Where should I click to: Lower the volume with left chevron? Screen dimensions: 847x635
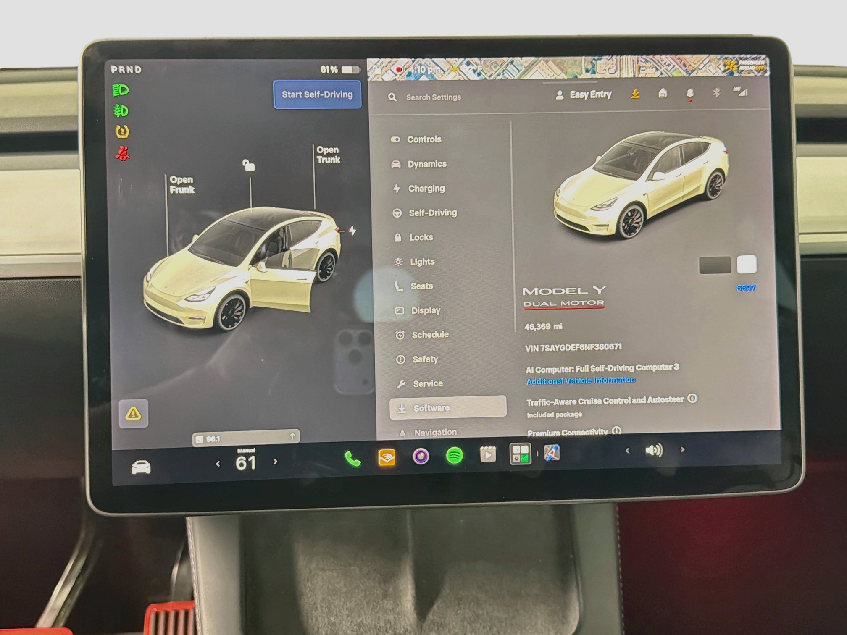[627, 451]
